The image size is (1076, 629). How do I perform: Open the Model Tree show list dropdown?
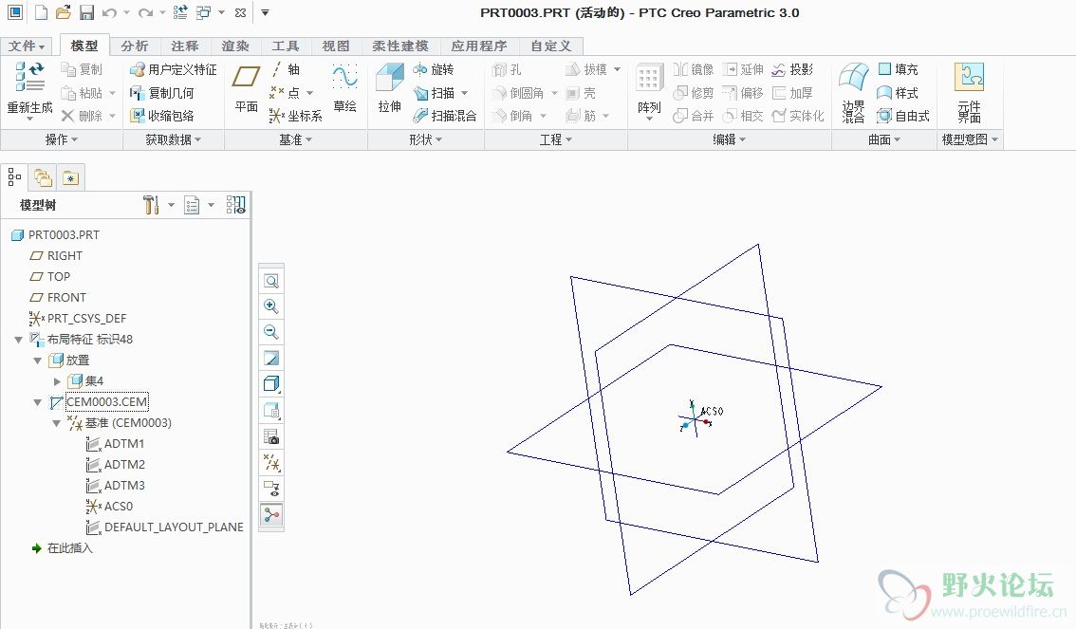(x=199, y=204)
